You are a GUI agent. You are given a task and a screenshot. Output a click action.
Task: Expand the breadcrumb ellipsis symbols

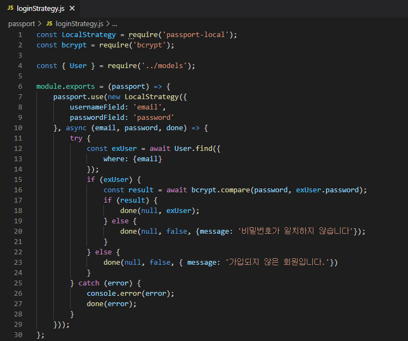114,24
